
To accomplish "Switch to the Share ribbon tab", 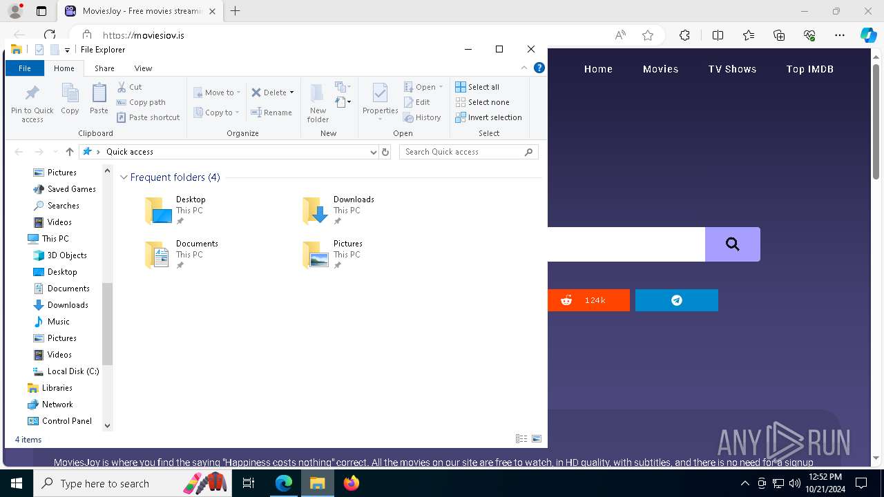I will (104, 68).
